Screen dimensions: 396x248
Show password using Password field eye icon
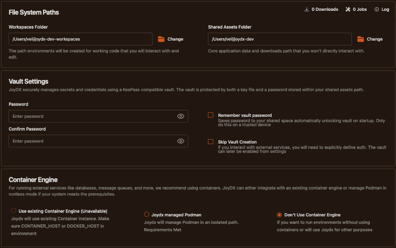point(181,116)
